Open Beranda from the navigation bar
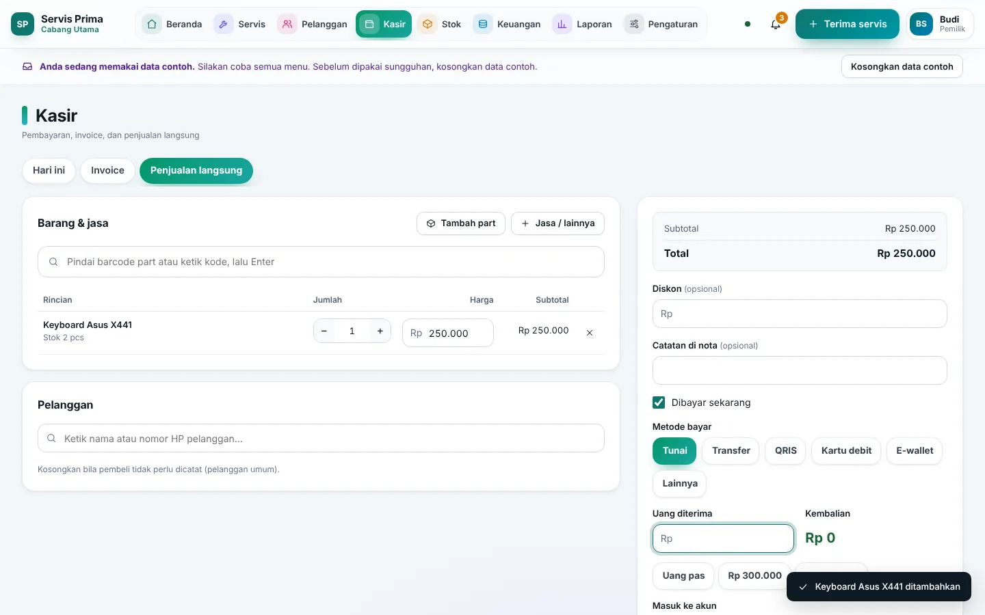 (x=172, y=24)
